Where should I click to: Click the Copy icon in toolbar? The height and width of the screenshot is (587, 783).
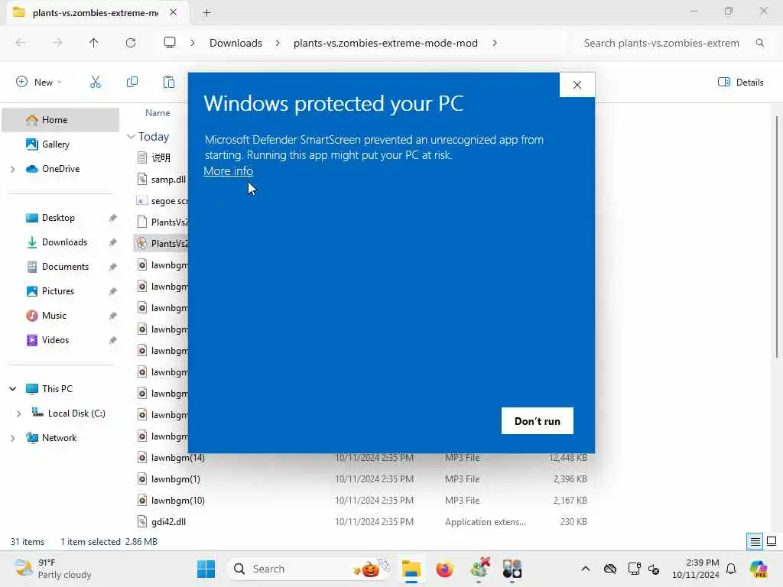point(132,83)
